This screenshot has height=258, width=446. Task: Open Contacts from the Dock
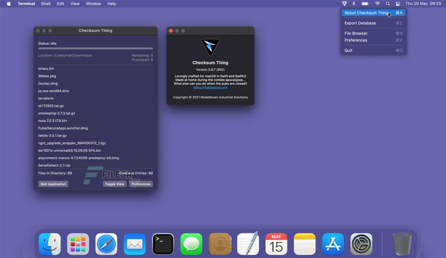click(x=220, y=244)
